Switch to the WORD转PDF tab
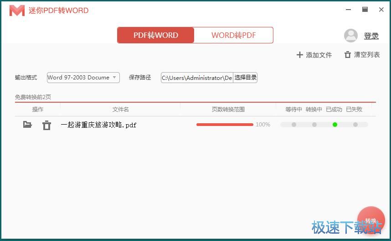The width and height of the screenshot is (391, 241). pos(234,35)
